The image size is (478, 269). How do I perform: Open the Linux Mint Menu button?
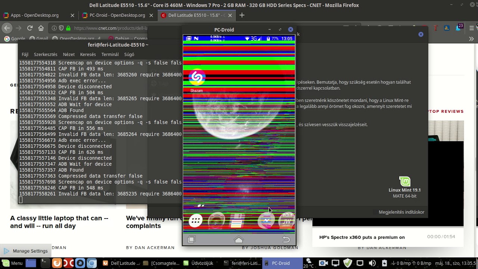click(13, 263)
